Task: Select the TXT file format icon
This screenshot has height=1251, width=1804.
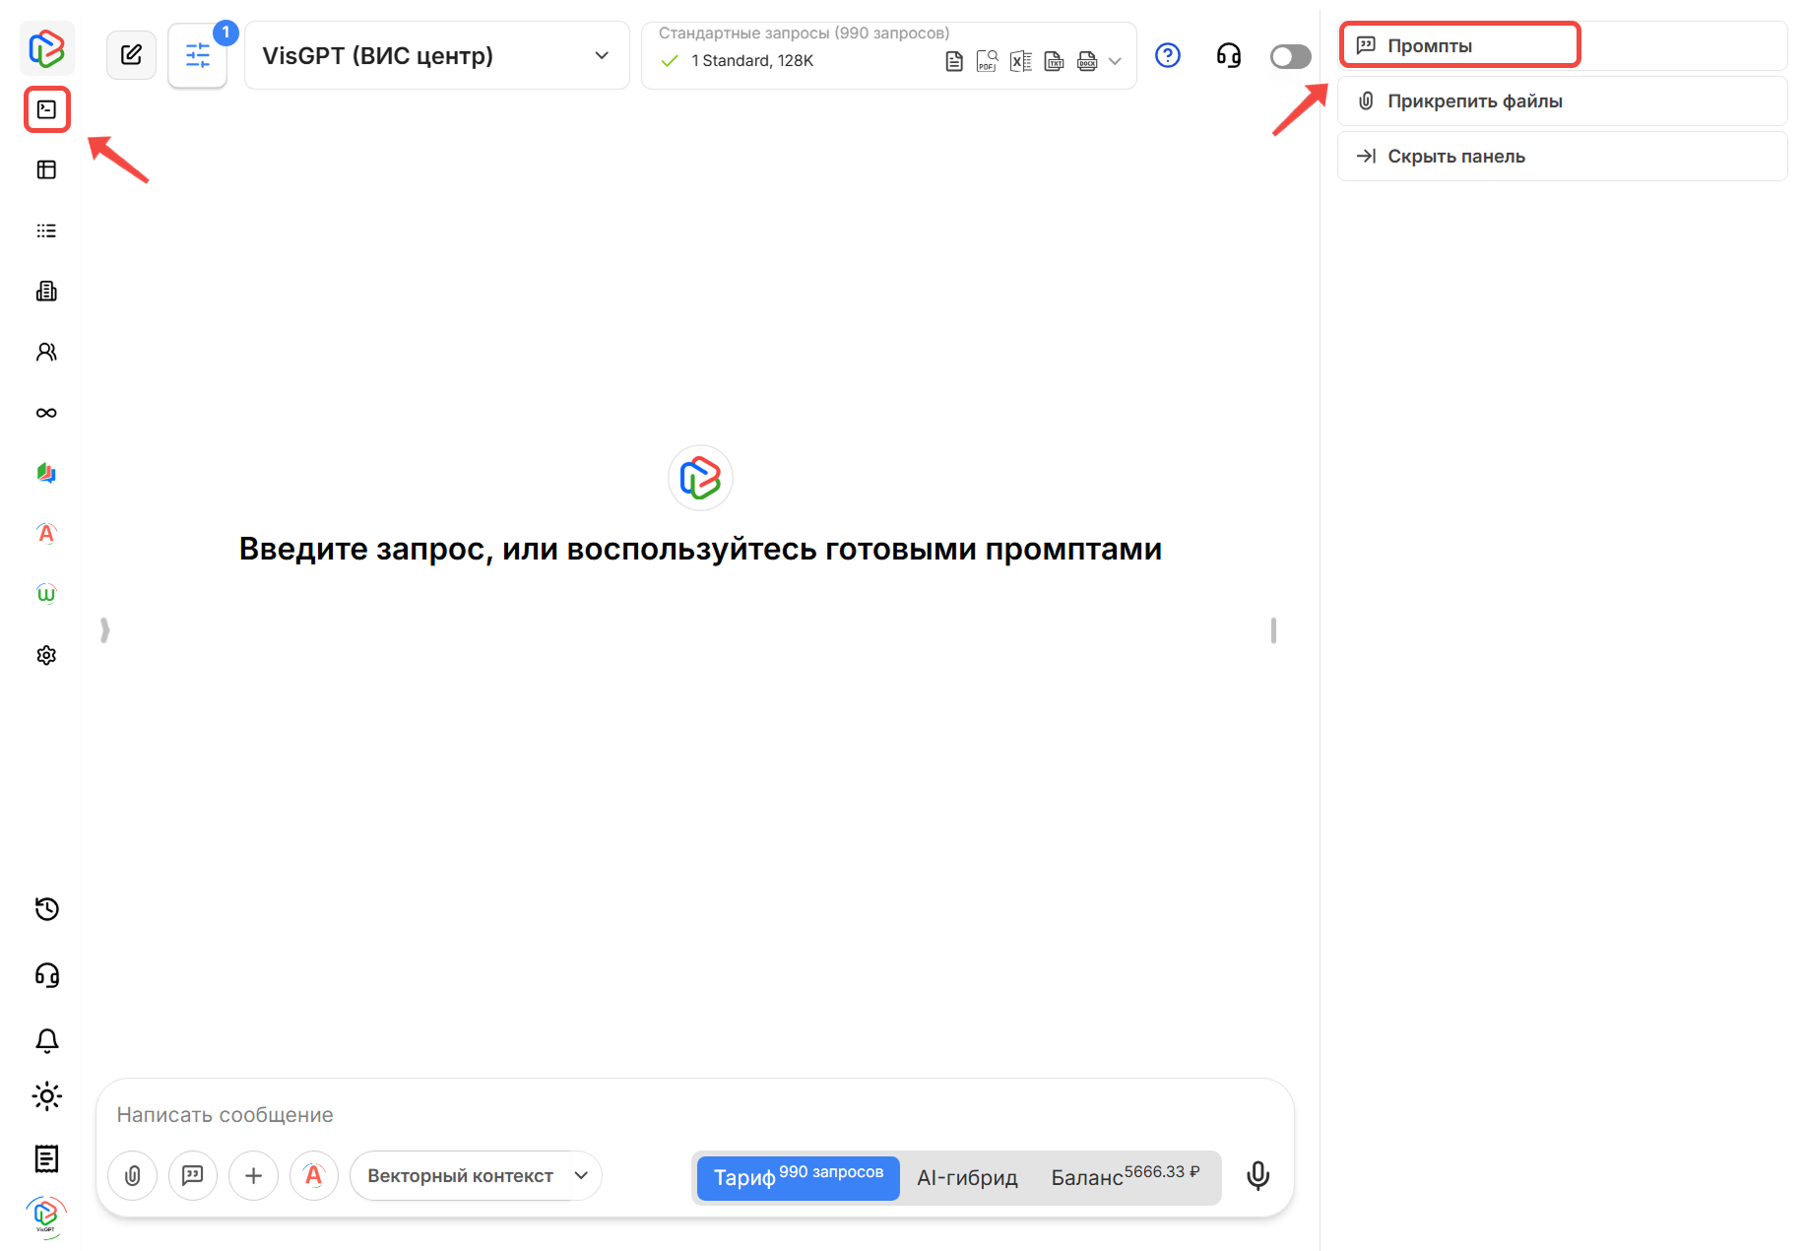Action: click(x=1054, y=60)
